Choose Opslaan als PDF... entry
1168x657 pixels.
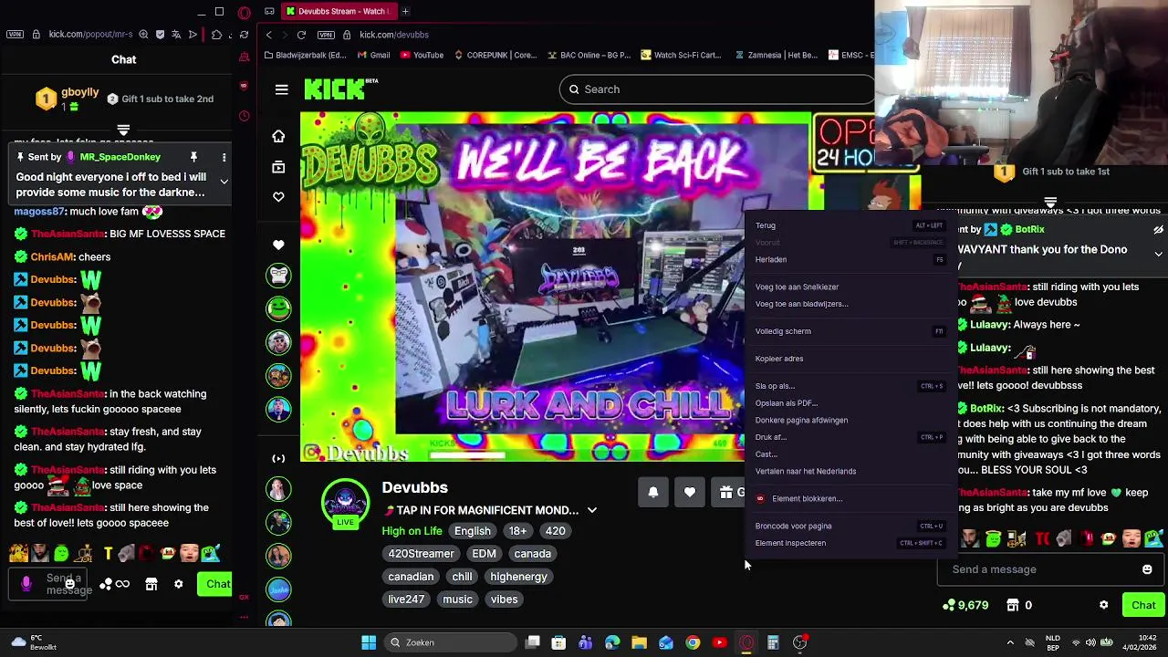(x=849, y=403)
